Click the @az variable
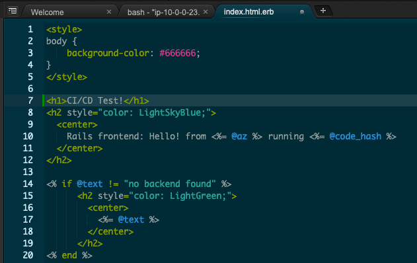 (x=239, y=136)
